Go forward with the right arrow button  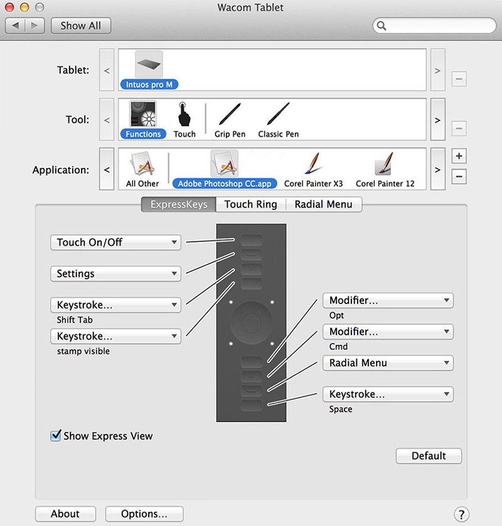click(x=35, y=26)
